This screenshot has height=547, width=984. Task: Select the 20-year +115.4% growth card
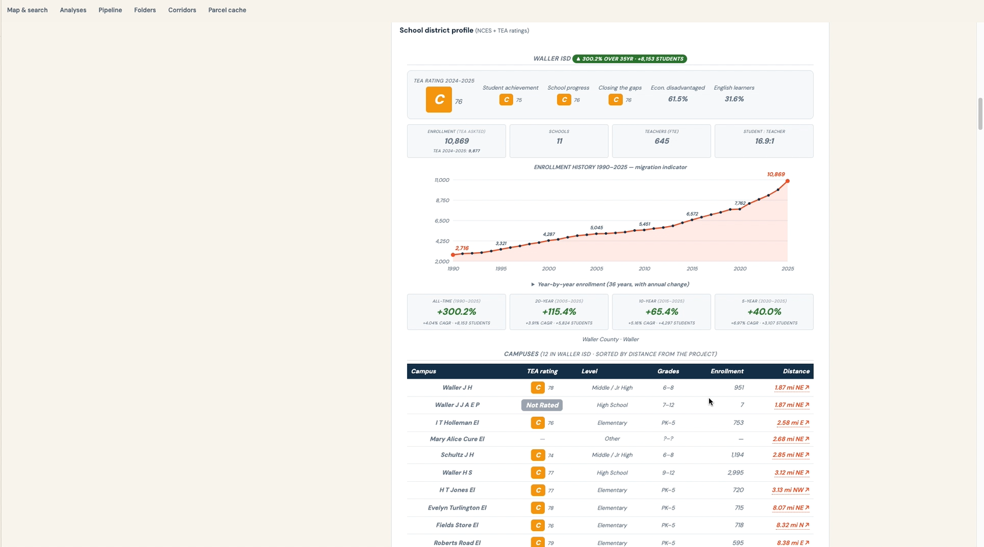pyautogui.click(x=559, y=312)
